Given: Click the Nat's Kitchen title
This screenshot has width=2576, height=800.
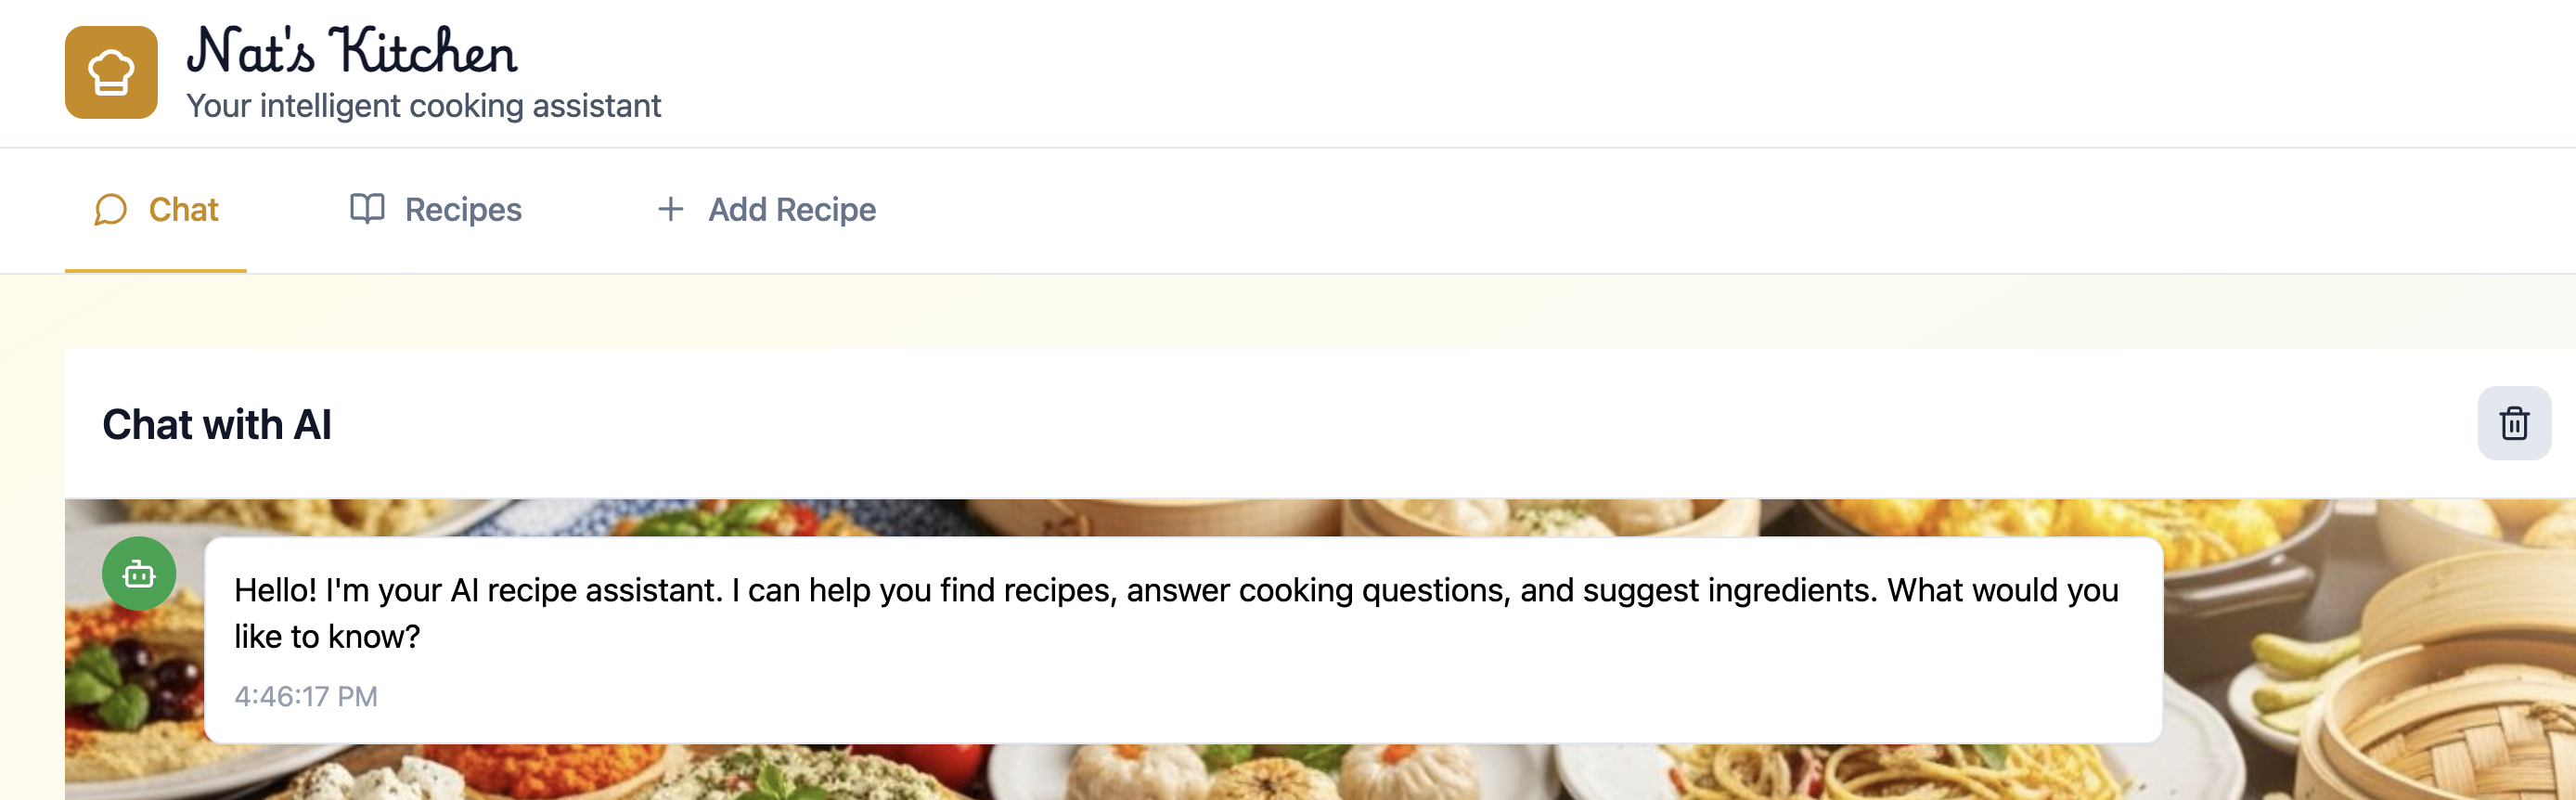Looking at the screenshot, I should pos(352,52).
